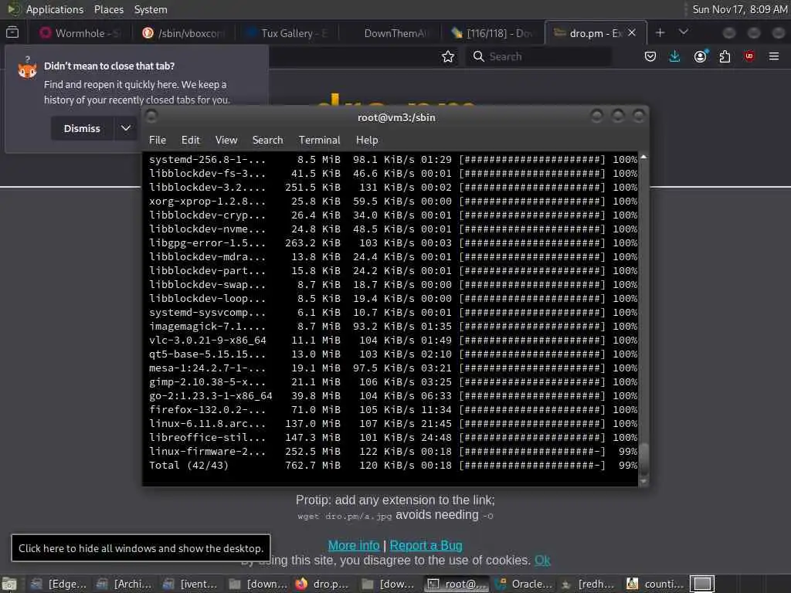The height and width of the screenshot is (593, 791).
Task: Open Places menu in top panel
Action: coord(109,9)
